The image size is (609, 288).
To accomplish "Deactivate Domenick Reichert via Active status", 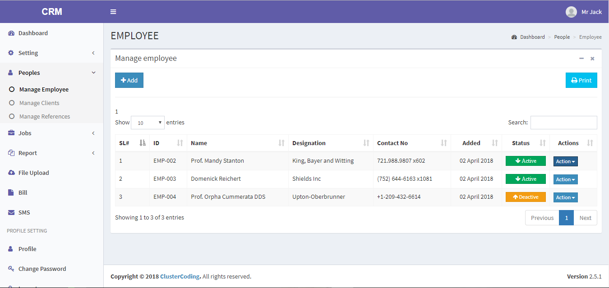I will [526, 179].
